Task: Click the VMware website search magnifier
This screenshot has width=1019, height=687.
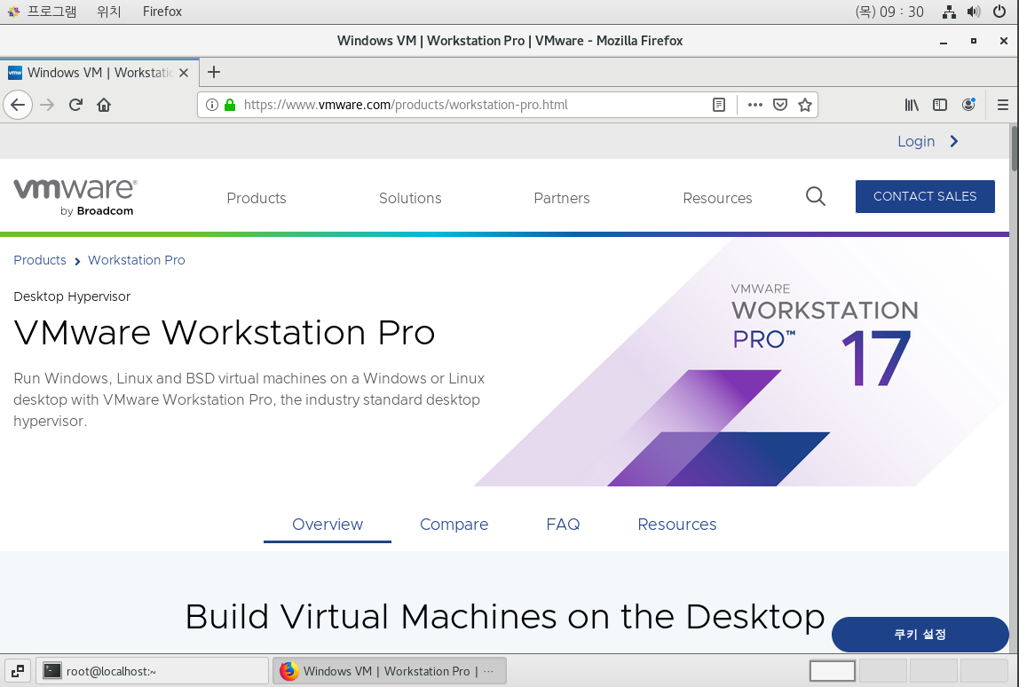Action: 816,196
